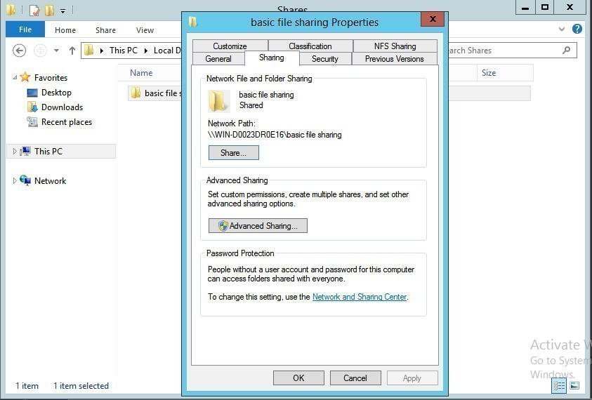
Task: Switch to details view icon in status bar
Action: click(559, 386)
